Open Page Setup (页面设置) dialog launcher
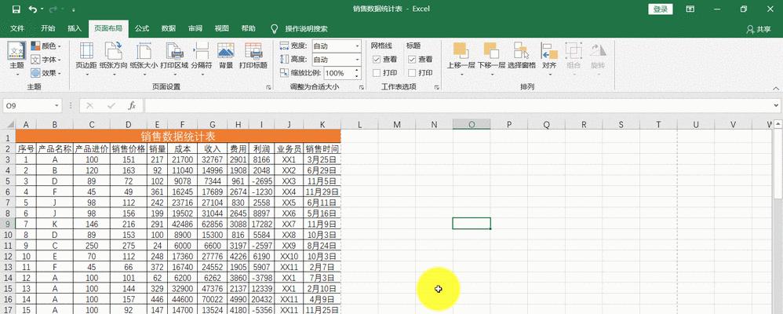 click(x=268, y=87)
